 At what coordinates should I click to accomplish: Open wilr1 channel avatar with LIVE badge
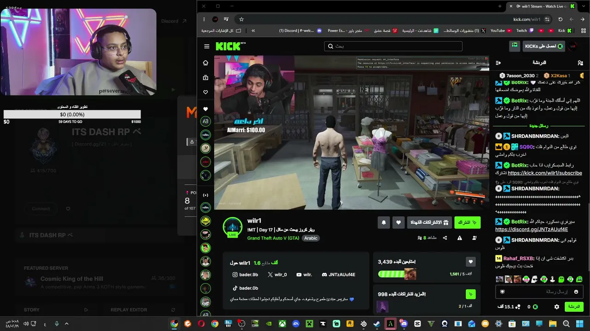tap(232, 228)
